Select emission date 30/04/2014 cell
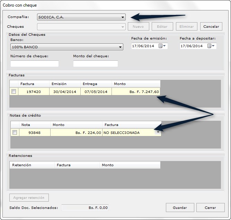231x220 pixels. pyautogui.click(x=65, y=92)
